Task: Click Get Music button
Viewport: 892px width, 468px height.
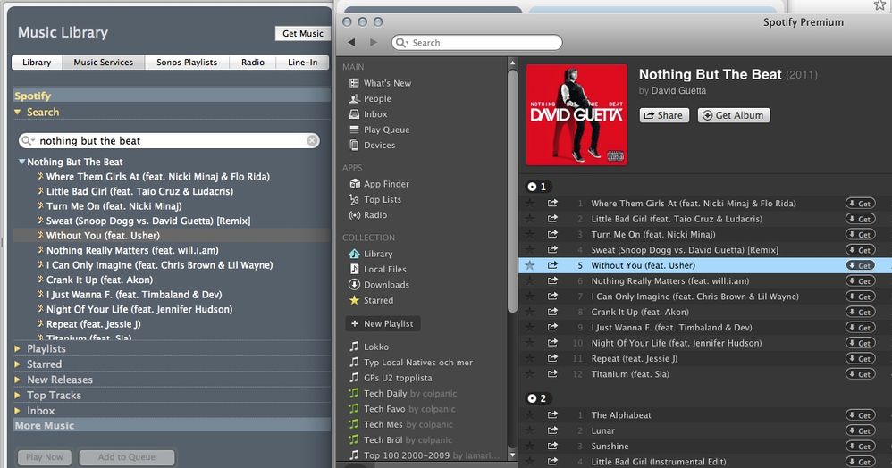Action: pyautogui.click(x=303, y=34)
